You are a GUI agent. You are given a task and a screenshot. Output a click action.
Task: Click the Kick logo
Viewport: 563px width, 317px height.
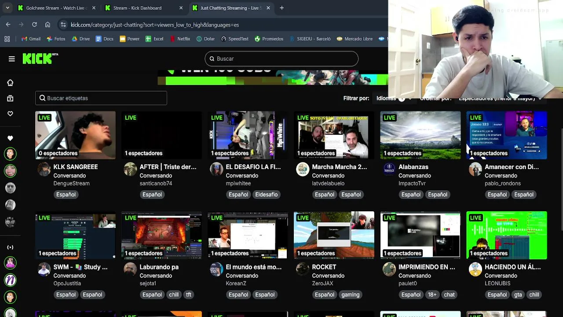coord(40,58)
